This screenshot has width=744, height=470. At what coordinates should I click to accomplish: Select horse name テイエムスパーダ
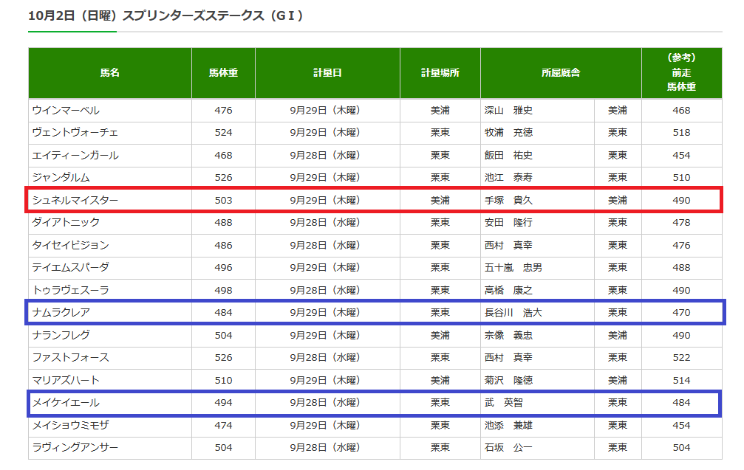tap(71, 268)
